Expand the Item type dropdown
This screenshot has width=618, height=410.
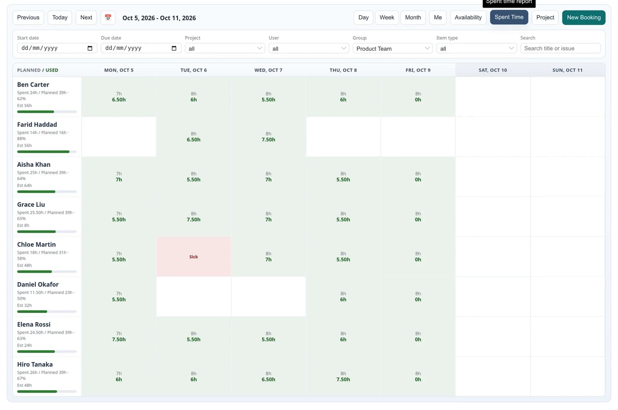(476, 48)
